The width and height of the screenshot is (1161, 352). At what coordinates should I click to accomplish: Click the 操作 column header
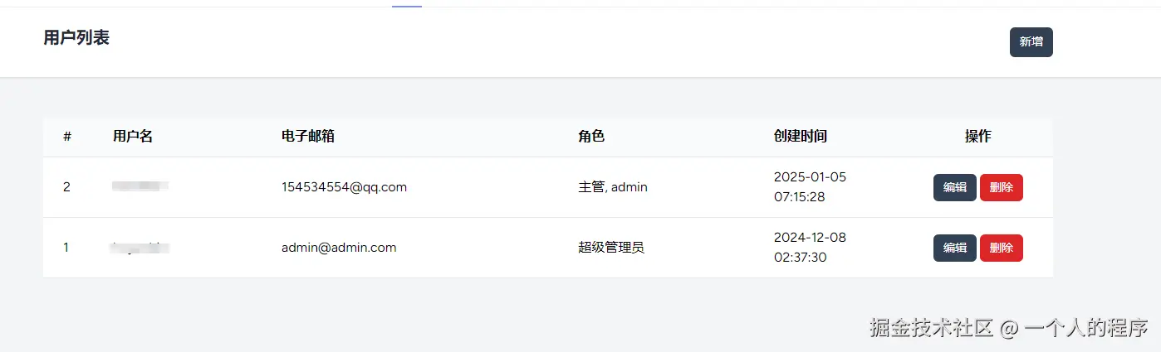click(x=977, y=137)
